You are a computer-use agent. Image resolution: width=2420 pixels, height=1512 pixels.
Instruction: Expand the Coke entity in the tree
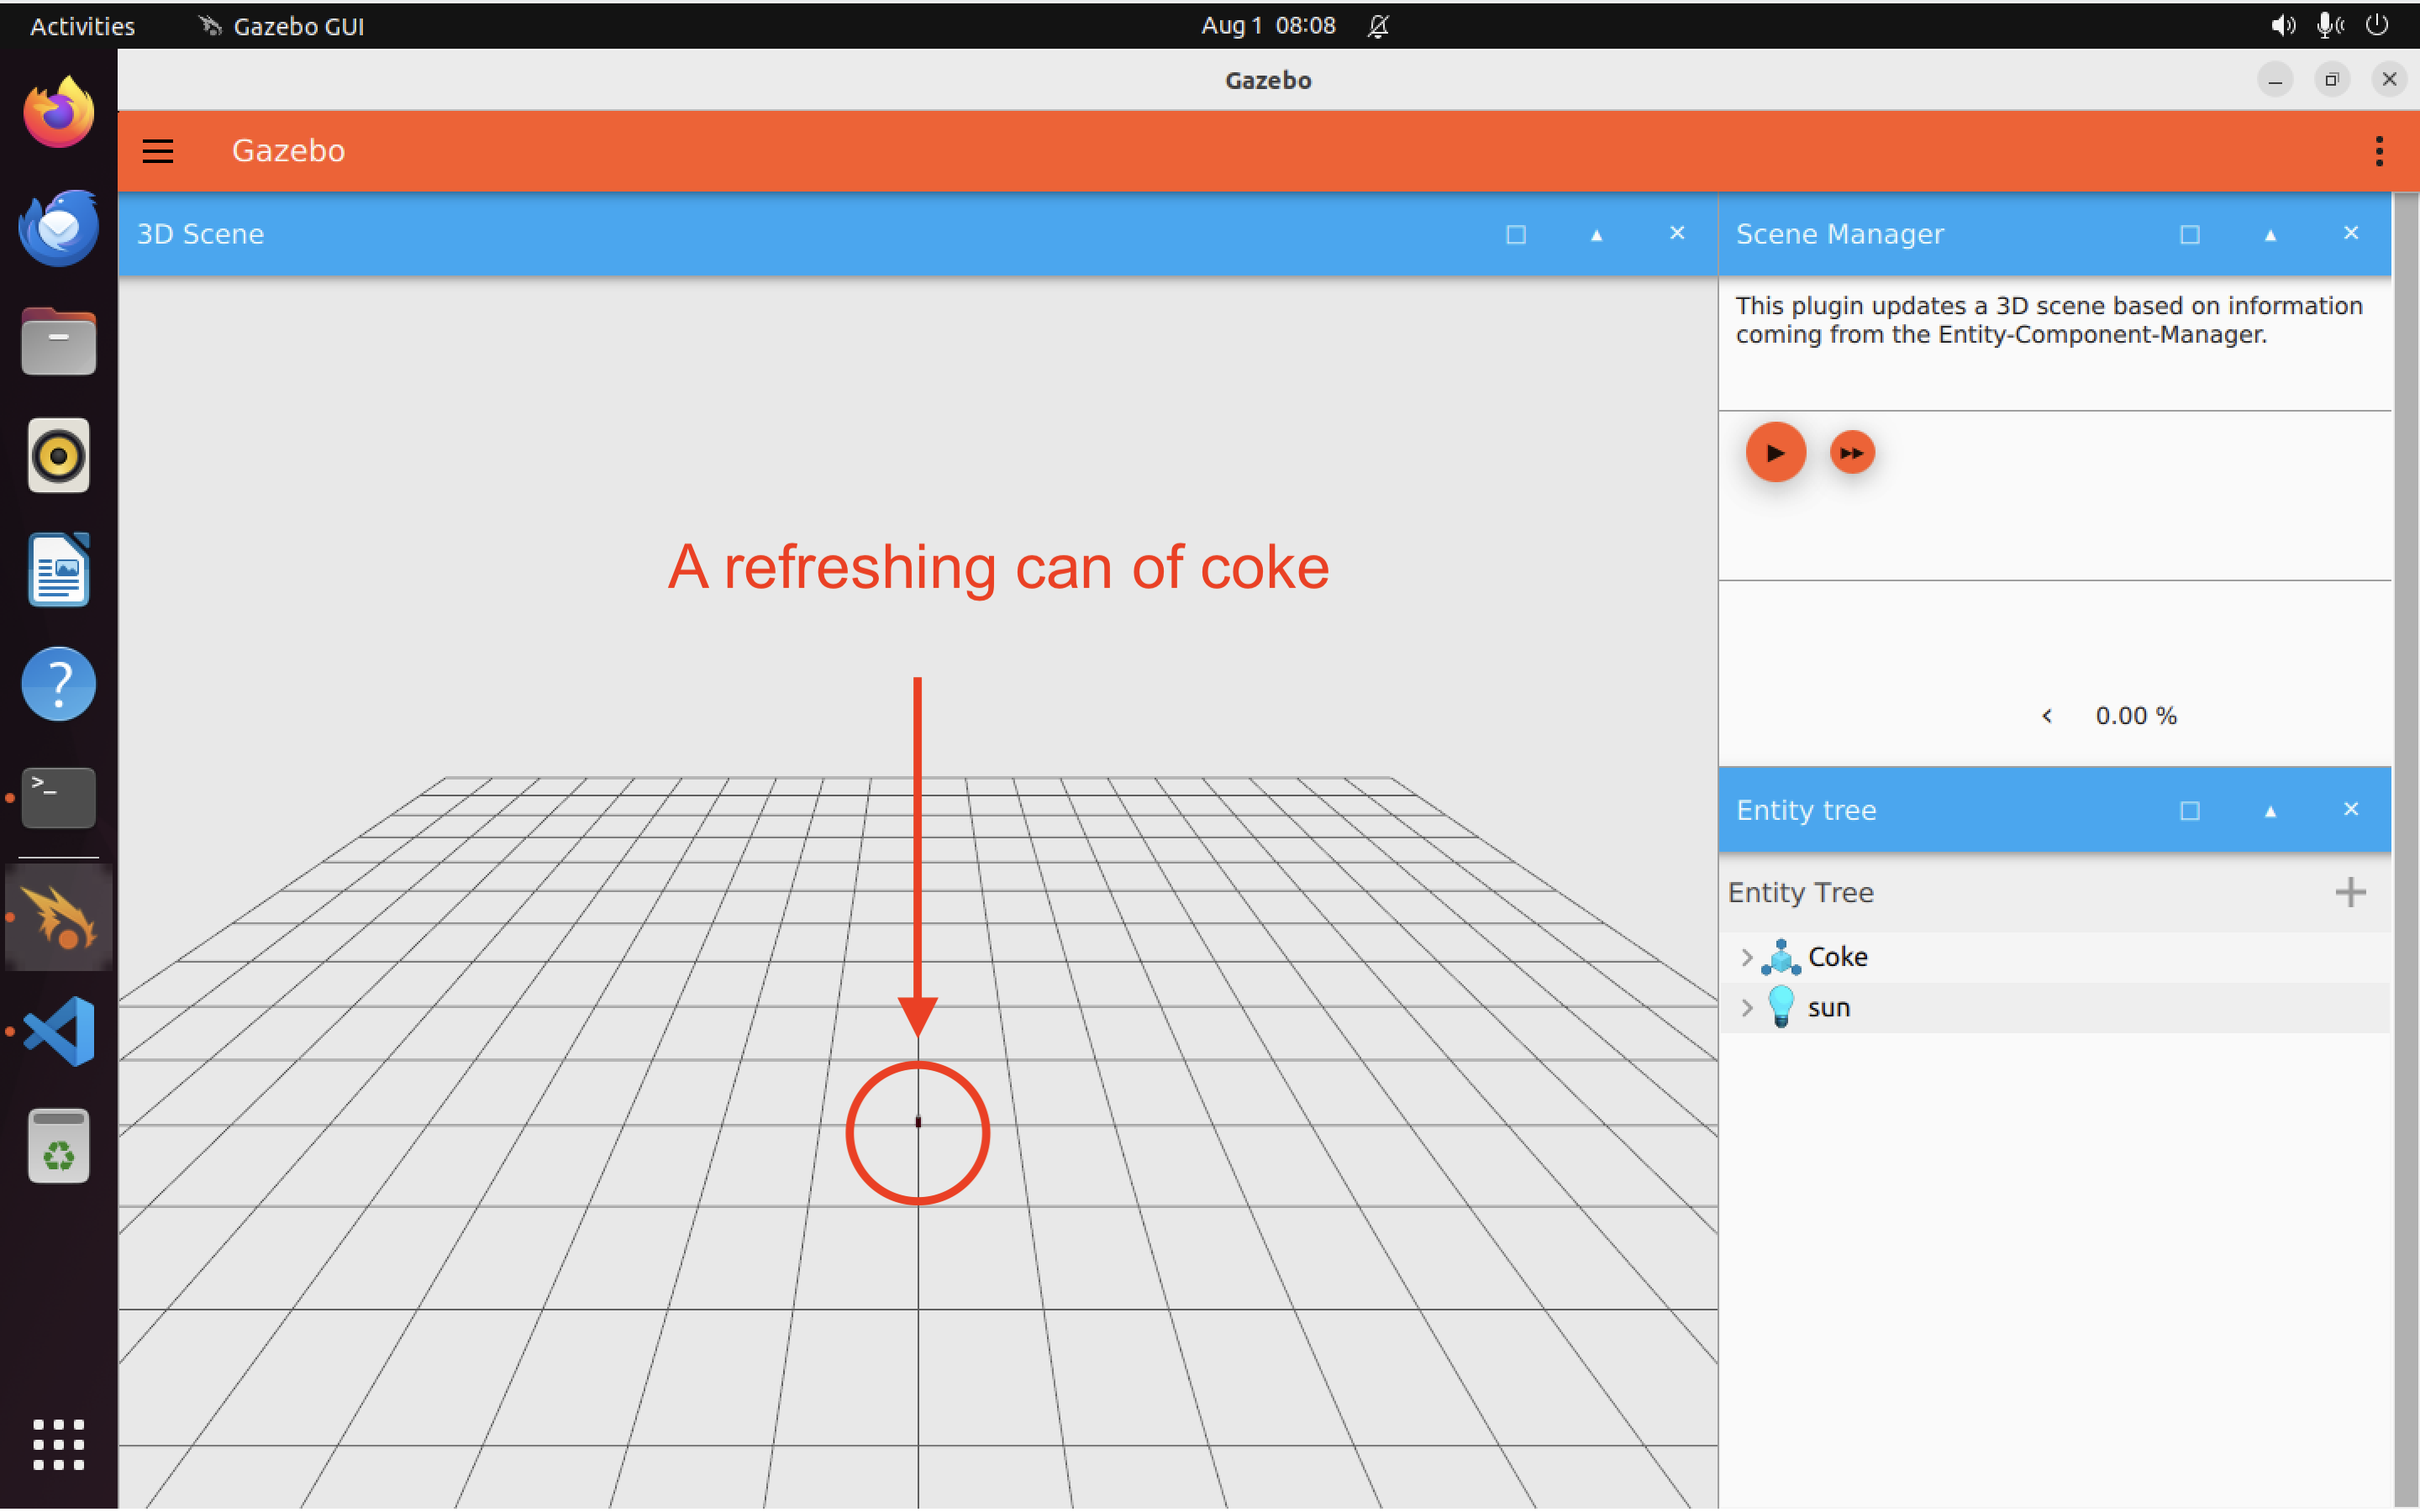point(1746,956)
